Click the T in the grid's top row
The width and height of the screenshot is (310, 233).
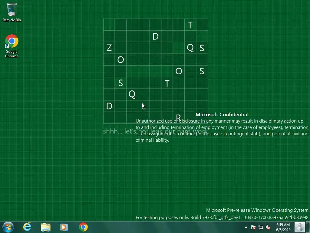pyautogui.click(x=190, y=25)
